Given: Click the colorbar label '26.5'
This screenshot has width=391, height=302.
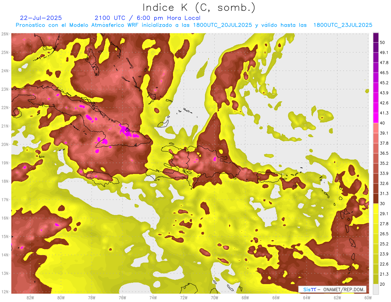Looking at the screenshot, I should [384, 234].
